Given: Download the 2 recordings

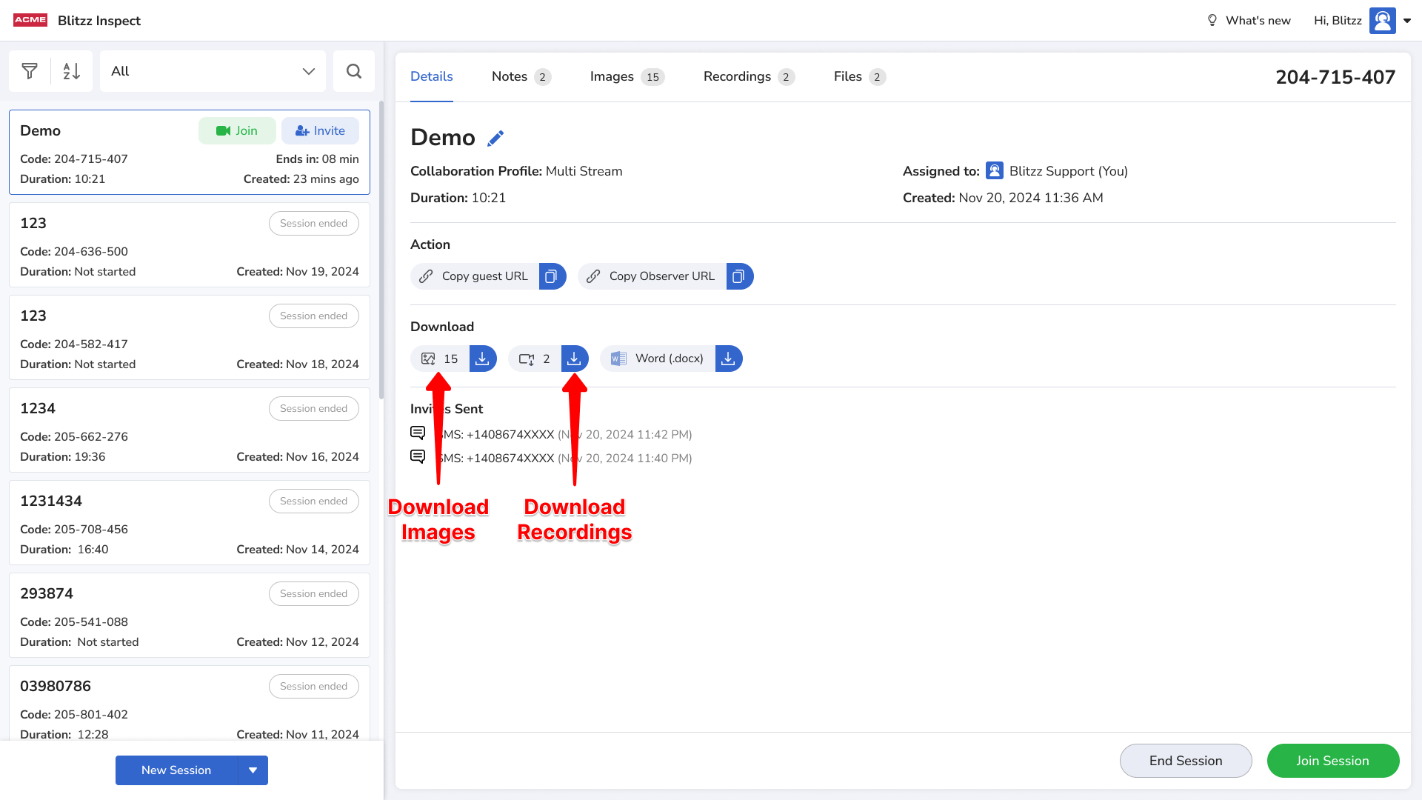Looking at the screenshot, I should [574, 359].
